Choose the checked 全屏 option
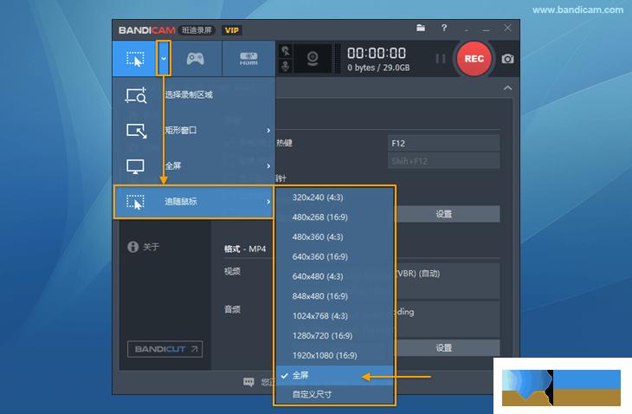Viewport: 632px width, 414px height. pos(334,375)
